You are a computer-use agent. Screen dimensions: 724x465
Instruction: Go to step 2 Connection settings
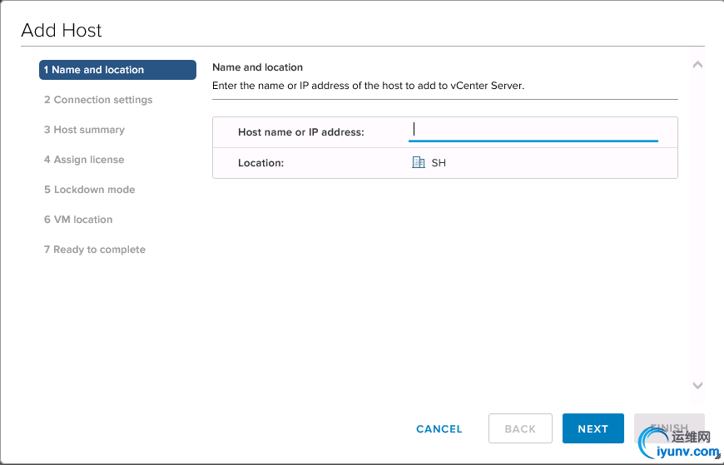pyautogui.click(x=98, y=100)
